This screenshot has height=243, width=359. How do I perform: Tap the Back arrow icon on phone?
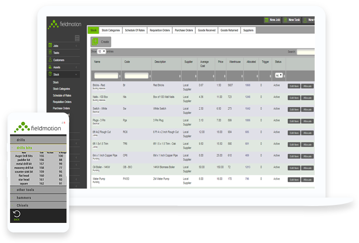pyautogui.click(x=17, y=214)
